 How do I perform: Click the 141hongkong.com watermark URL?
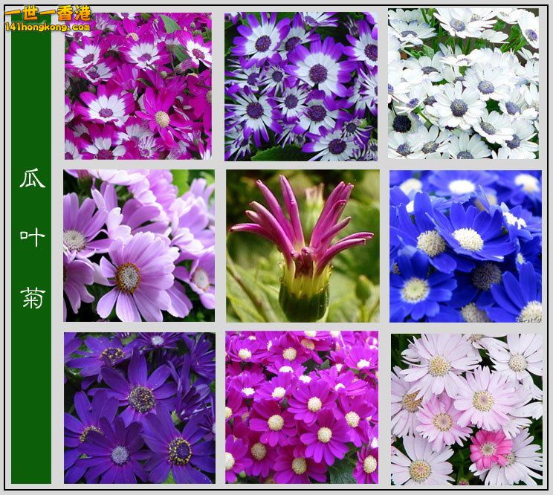point(47,27)
